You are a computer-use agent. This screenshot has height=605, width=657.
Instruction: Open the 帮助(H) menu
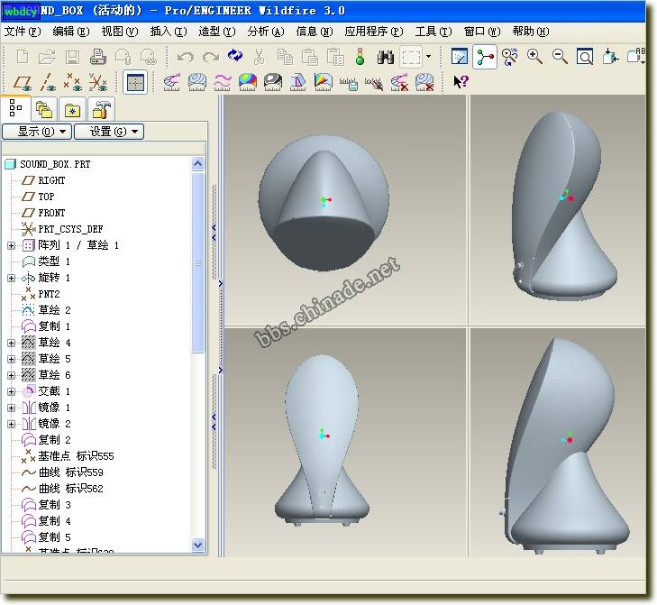[531, 32]
